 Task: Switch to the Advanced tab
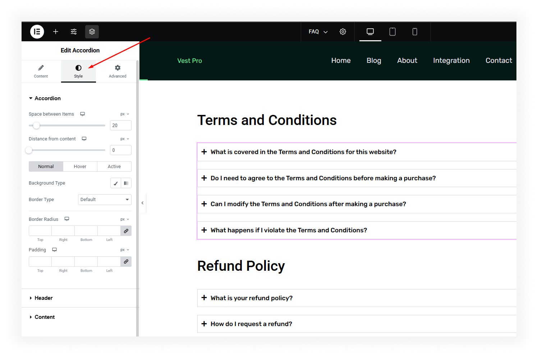118,71
